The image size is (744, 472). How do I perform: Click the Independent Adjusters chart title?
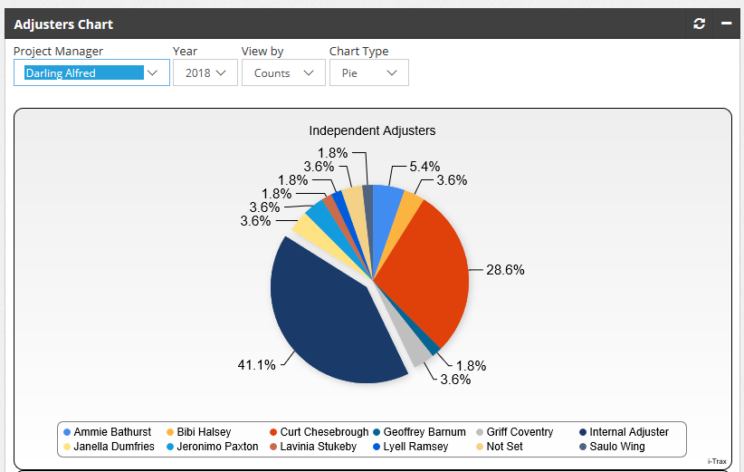(372, 130)
